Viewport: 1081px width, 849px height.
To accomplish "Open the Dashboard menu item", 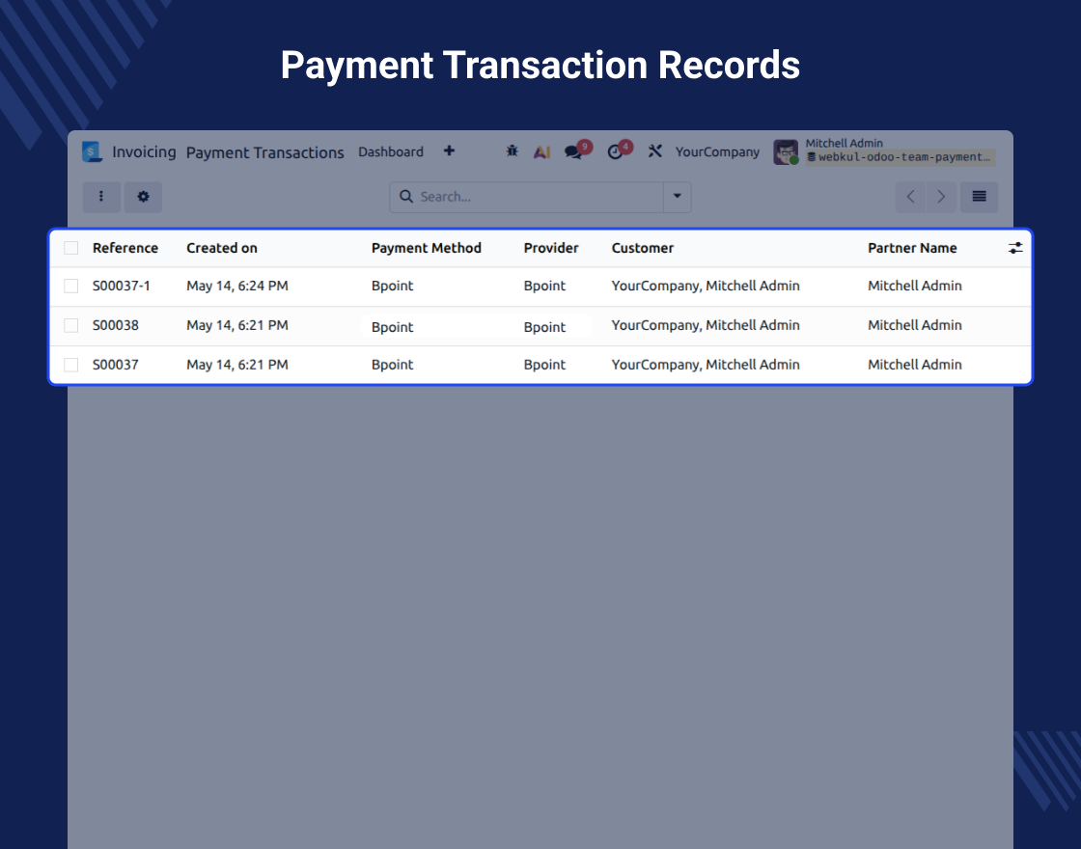I will coord(391,151).
